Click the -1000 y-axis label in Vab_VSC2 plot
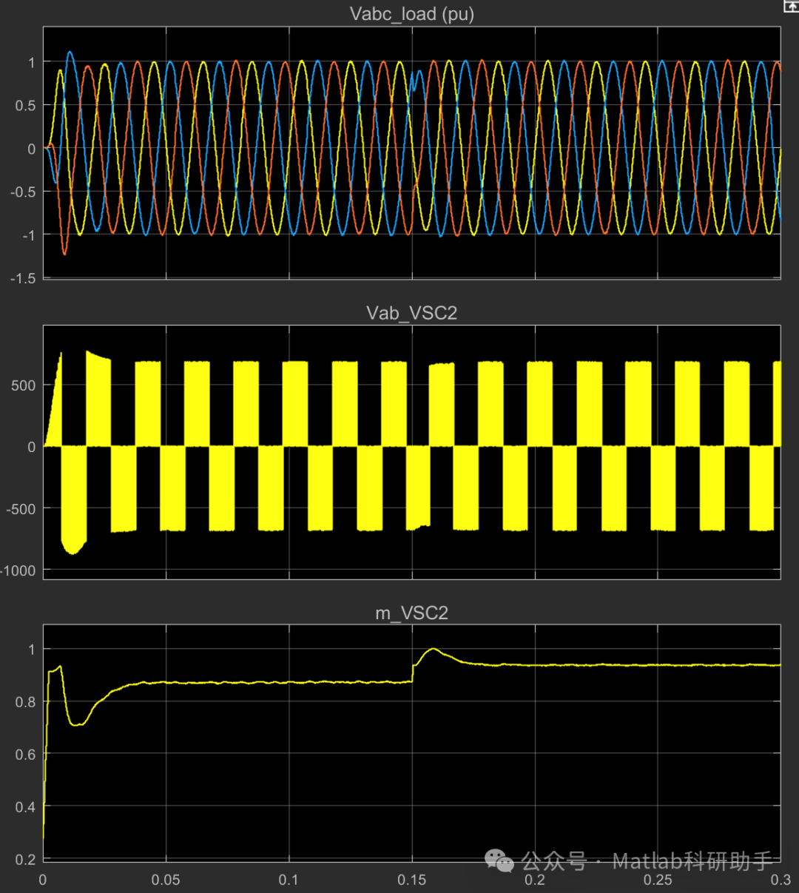Screen dimensions: 799x893 click(x=18, y=570)
